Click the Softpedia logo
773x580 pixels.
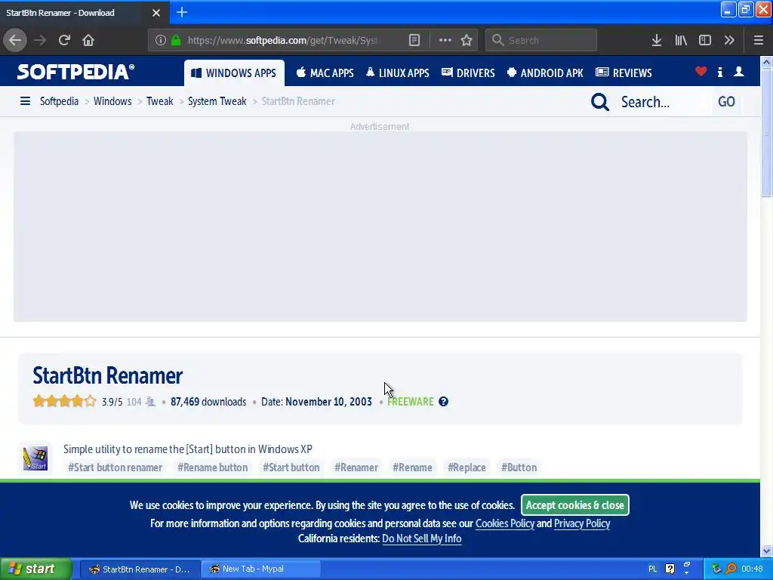point(75,72)
